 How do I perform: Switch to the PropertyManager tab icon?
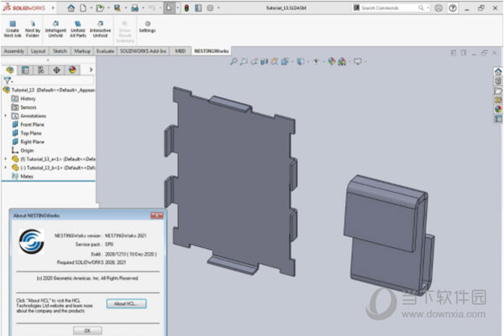[x=25, y=70]
